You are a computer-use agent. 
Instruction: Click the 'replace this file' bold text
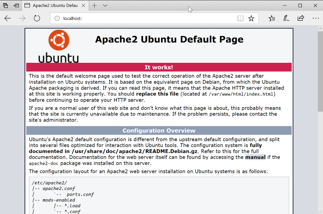pyautogui.click(x=157, y=94)
